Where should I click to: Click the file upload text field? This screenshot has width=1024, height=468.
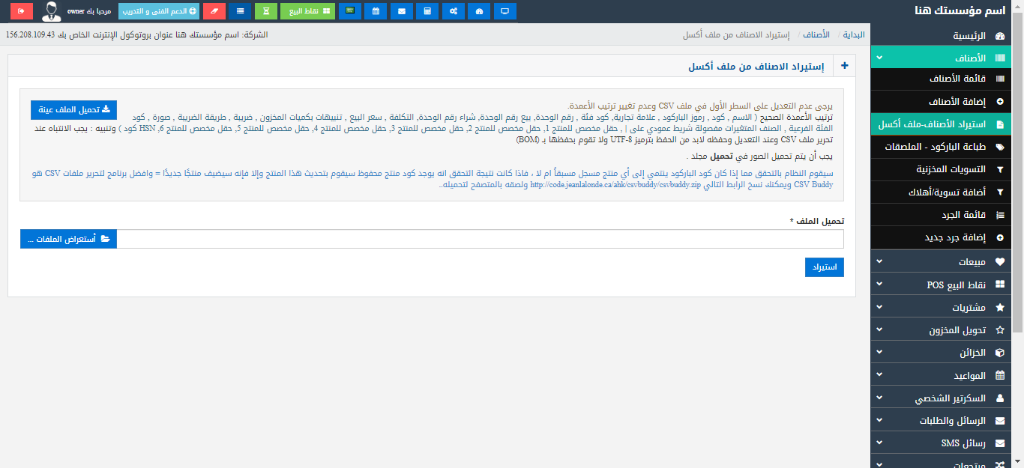pyautogui.click(x=480, y=239)
